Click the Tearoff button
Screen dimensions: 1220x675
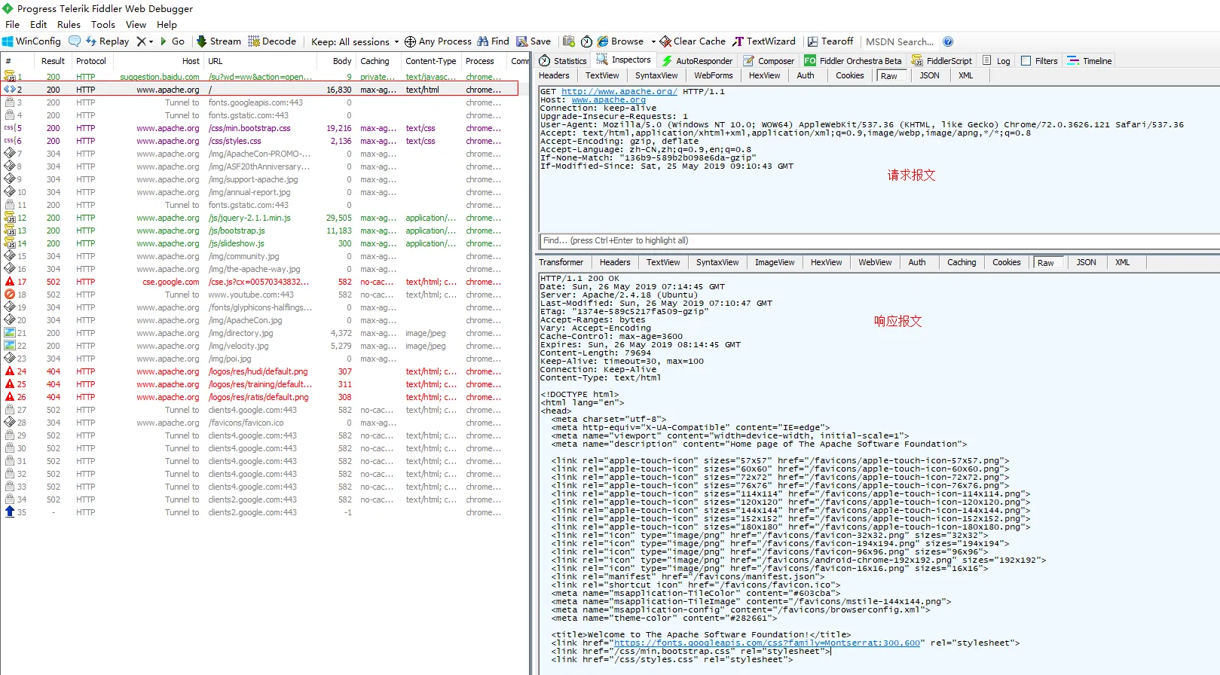click(x=830, y=41)
